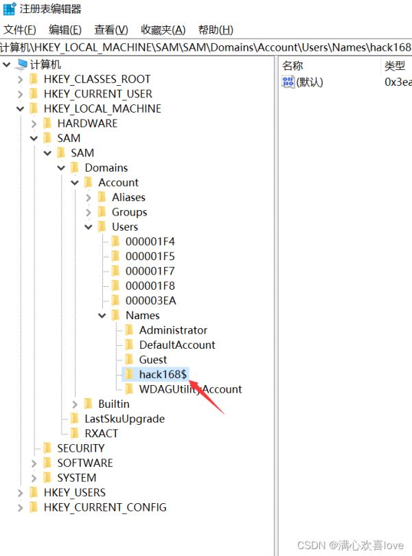Image resolution: width=412 pixels, height=556 pixels.
Task: Click the Registry Editor title bar icon
Action: pyautogui.click(x=9, y=9)
